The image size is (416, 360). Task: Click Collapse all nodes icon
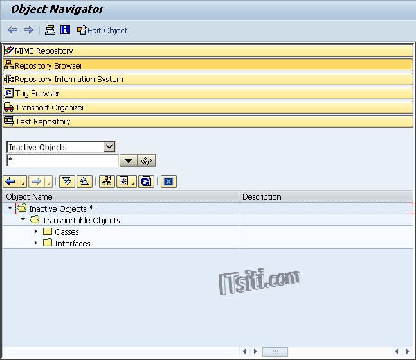click(x=84, y=182)
